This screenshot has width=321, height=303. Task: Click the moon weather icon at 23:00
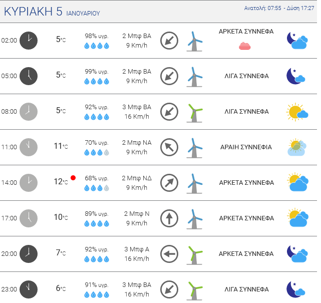click(296, 289)
